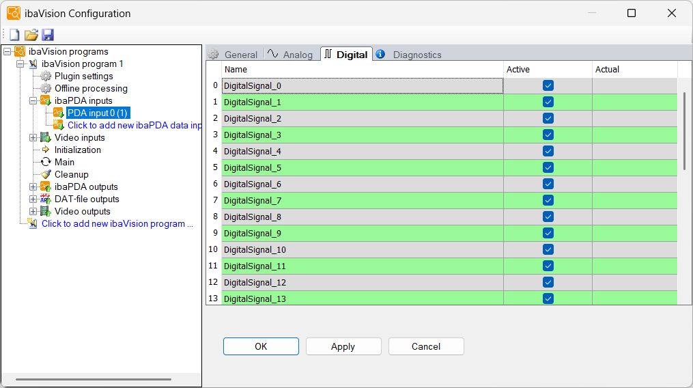This screenshot has width=693, height=388.
Task: Click the add new ibaVision program icon
Action: click(33, 223)
